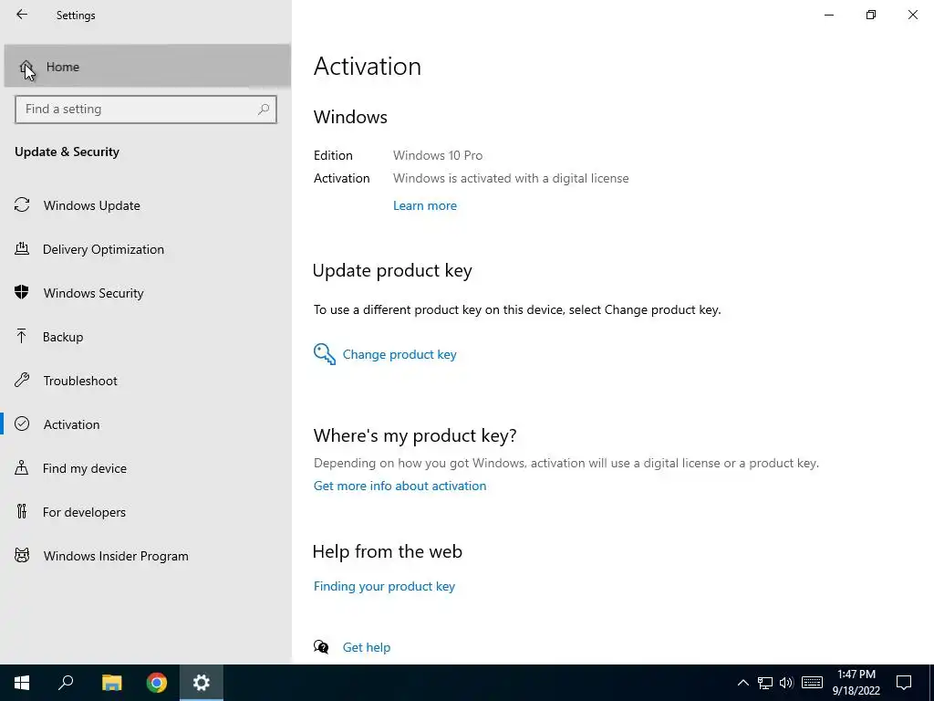Click the Activation page title
The image size is (934, 701).
pyautogui.click(x=368, y=66)
